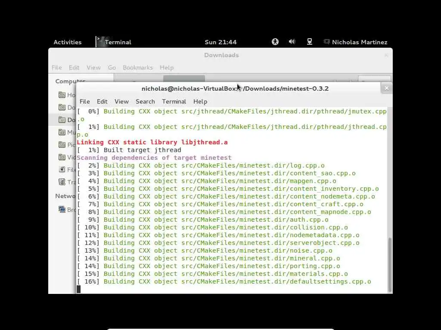
Task: Open Bookmarks menu in the Downloads window
Action: coord(137,67)
